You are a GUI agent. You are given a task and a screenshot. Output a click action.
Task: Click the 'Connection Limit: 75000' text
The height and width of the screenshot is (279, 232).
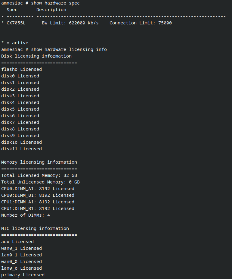[x=141, y=23]
